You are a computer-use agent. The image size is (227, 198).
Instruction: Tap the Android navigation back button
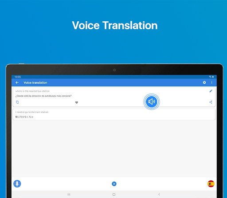[x=159, y=194]
